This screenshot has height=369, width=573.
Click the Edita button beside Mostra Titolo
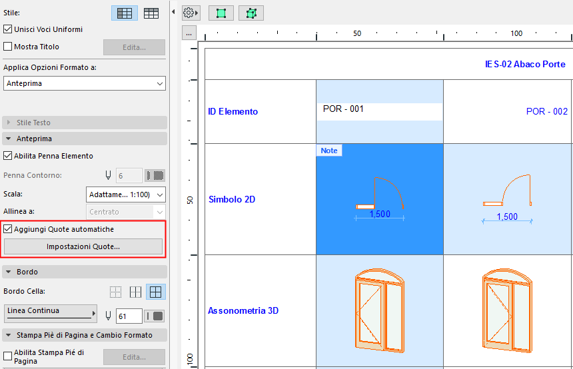pos(134,47)
